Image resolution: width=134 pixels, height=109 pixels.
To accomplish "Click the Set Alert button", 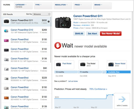I will point(92,34).
